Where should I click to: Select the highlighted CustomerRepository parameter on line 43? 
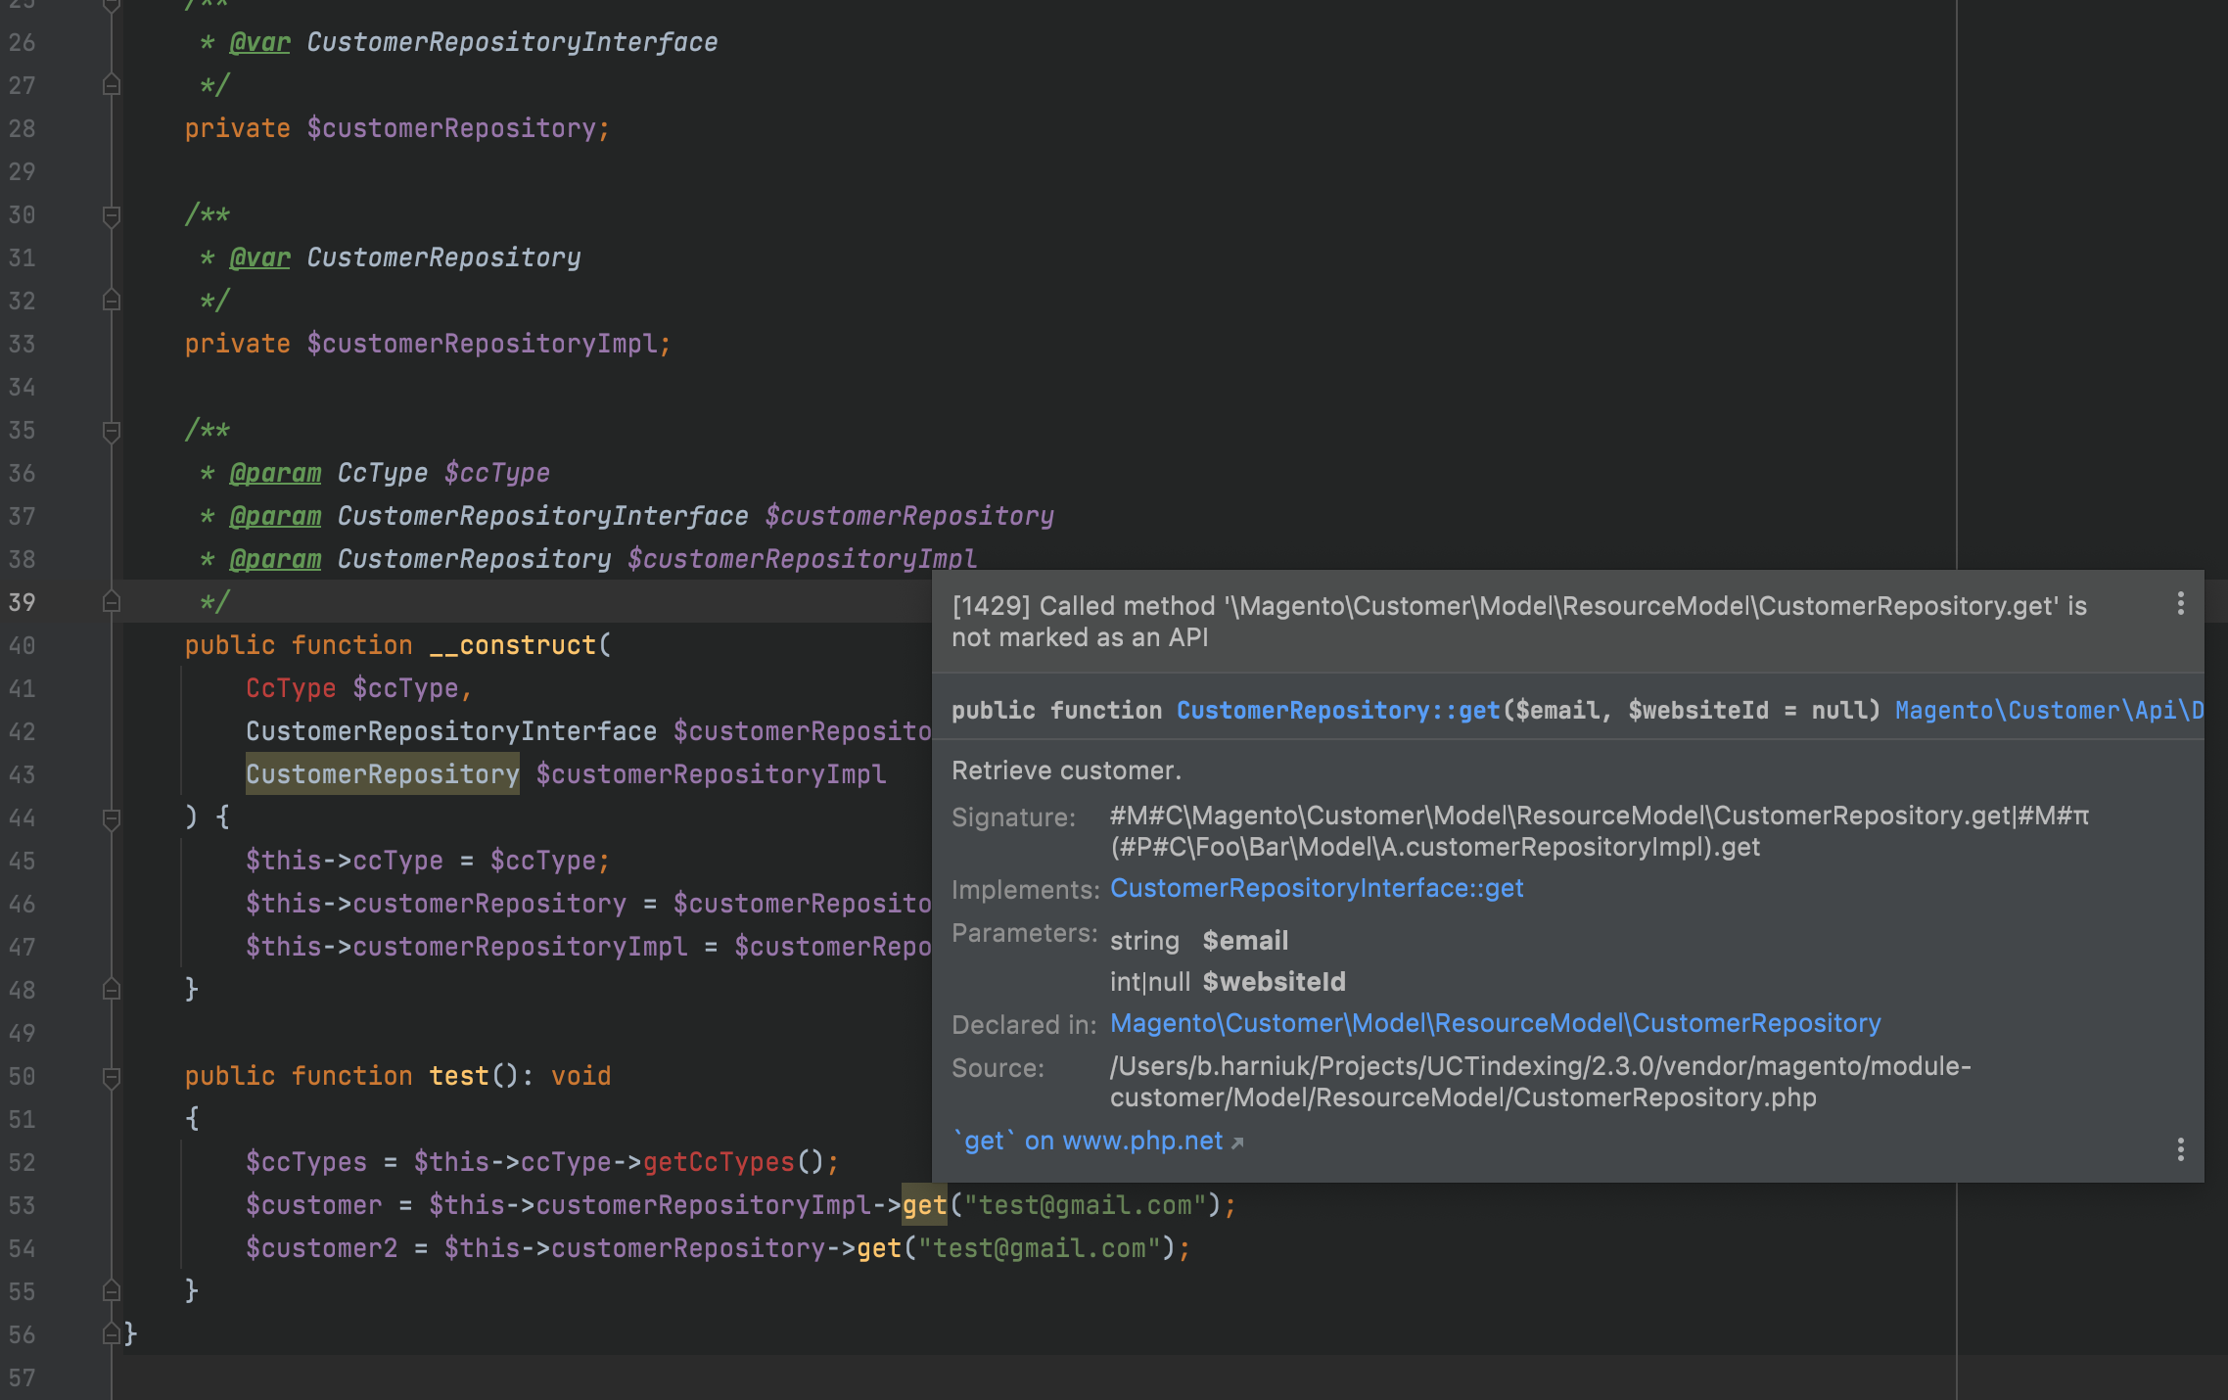(382, 773)
